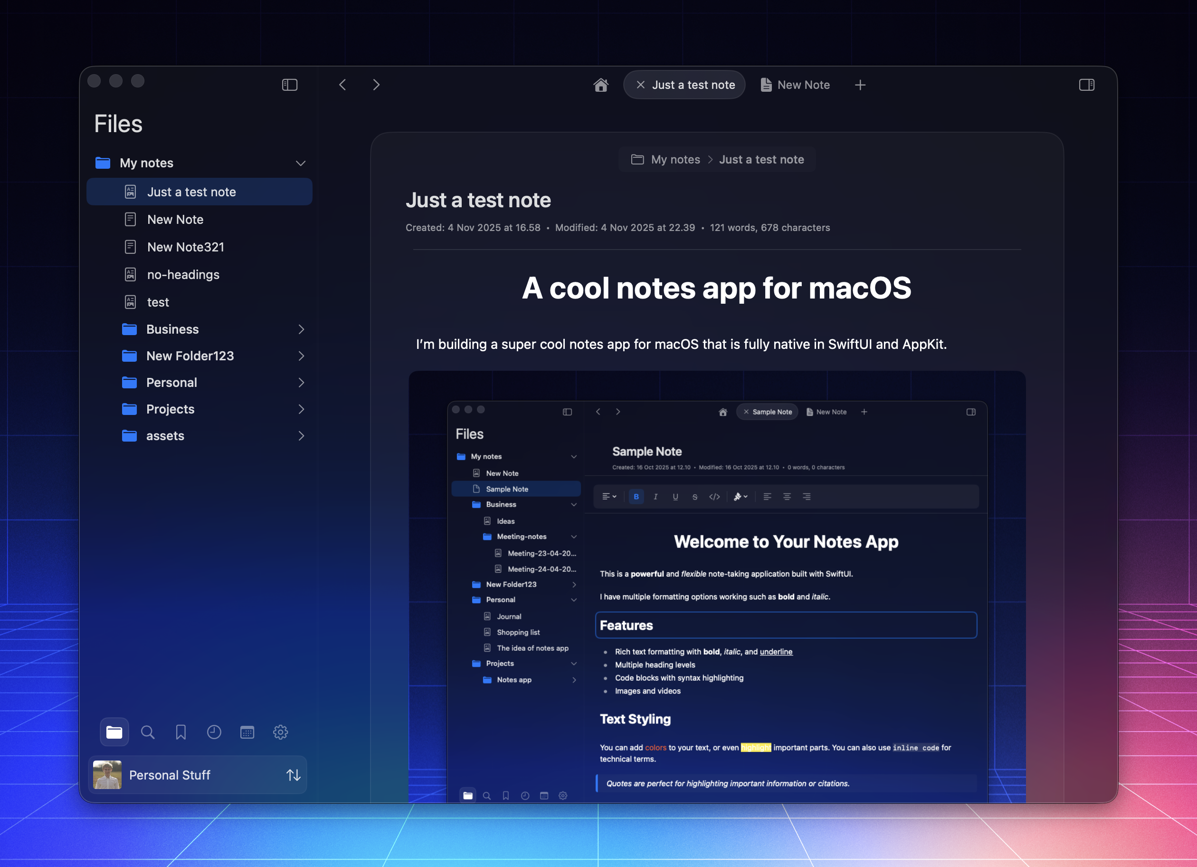Open the bookmarks panel
Screen dimensions: 1197x867
[180, 732]
